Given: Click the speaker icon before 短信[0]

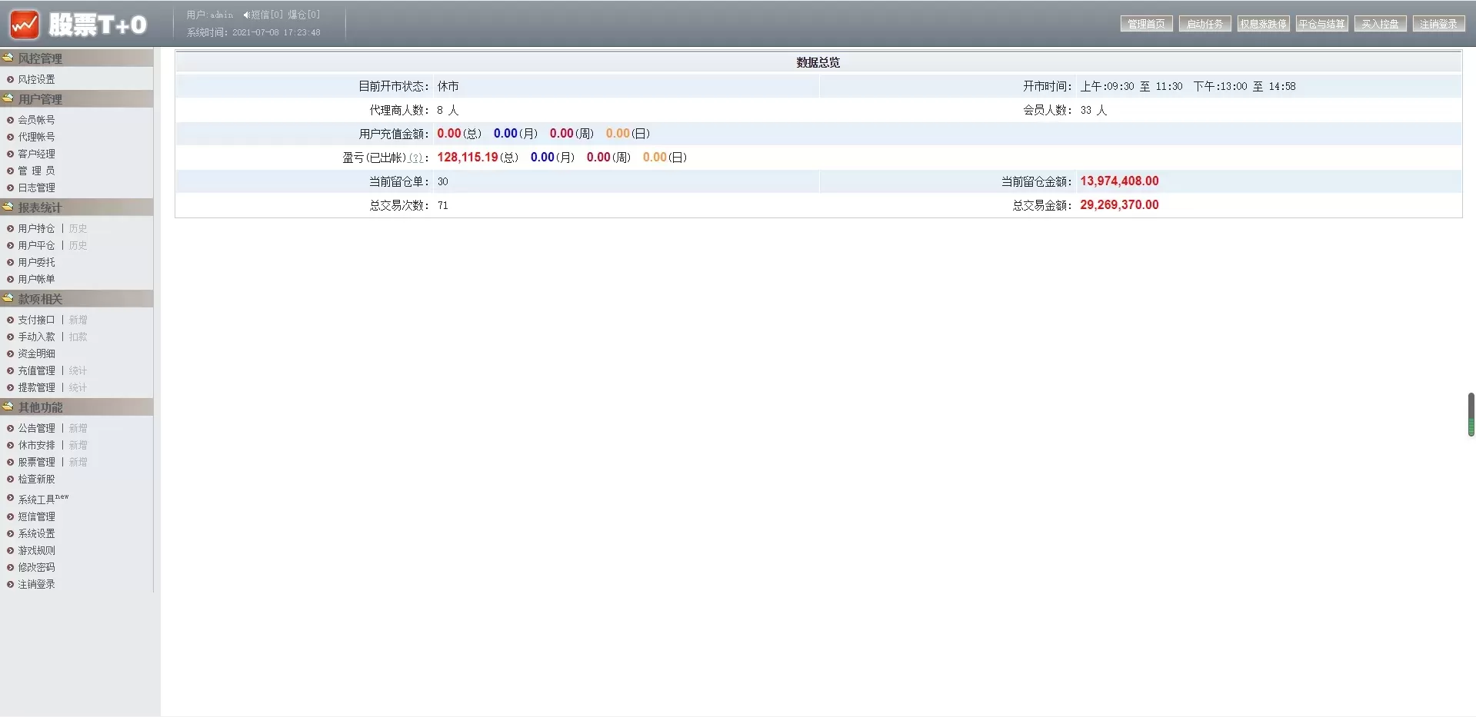Looking at the screenshot, I should 246,15.
